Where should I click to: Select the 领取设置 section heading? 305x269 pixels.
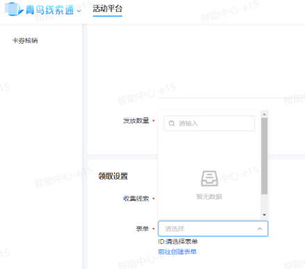point(113,176)
